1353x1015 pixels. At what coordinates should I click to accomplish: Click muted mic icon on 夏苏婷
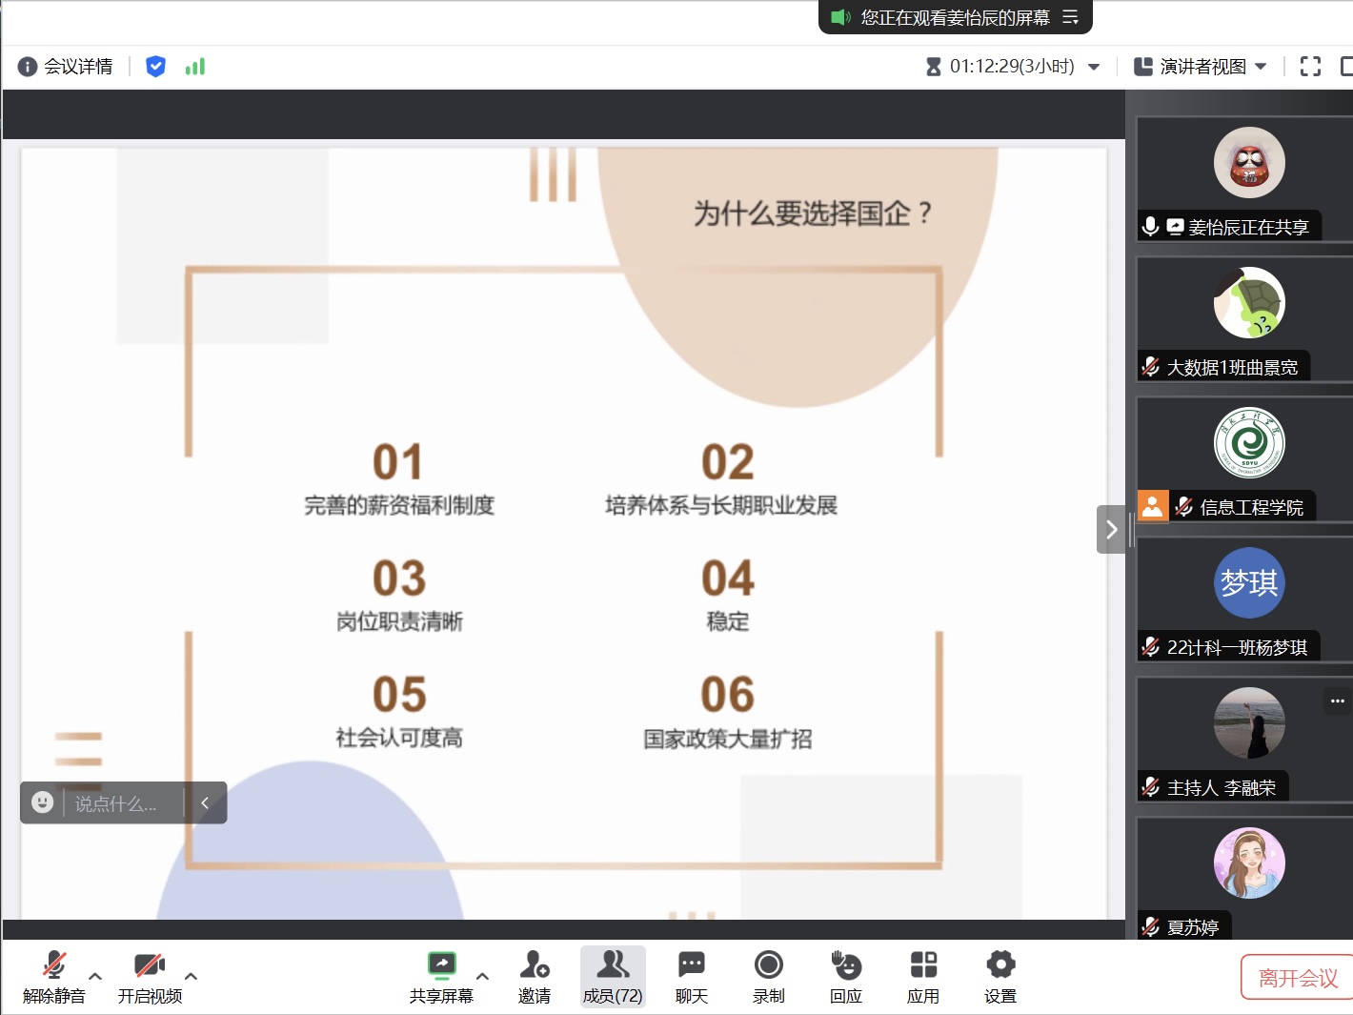1150,927
